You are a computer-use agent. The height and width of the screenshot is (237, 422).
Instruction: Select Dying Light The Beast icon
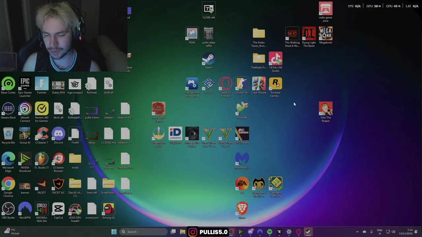point(309,38)
